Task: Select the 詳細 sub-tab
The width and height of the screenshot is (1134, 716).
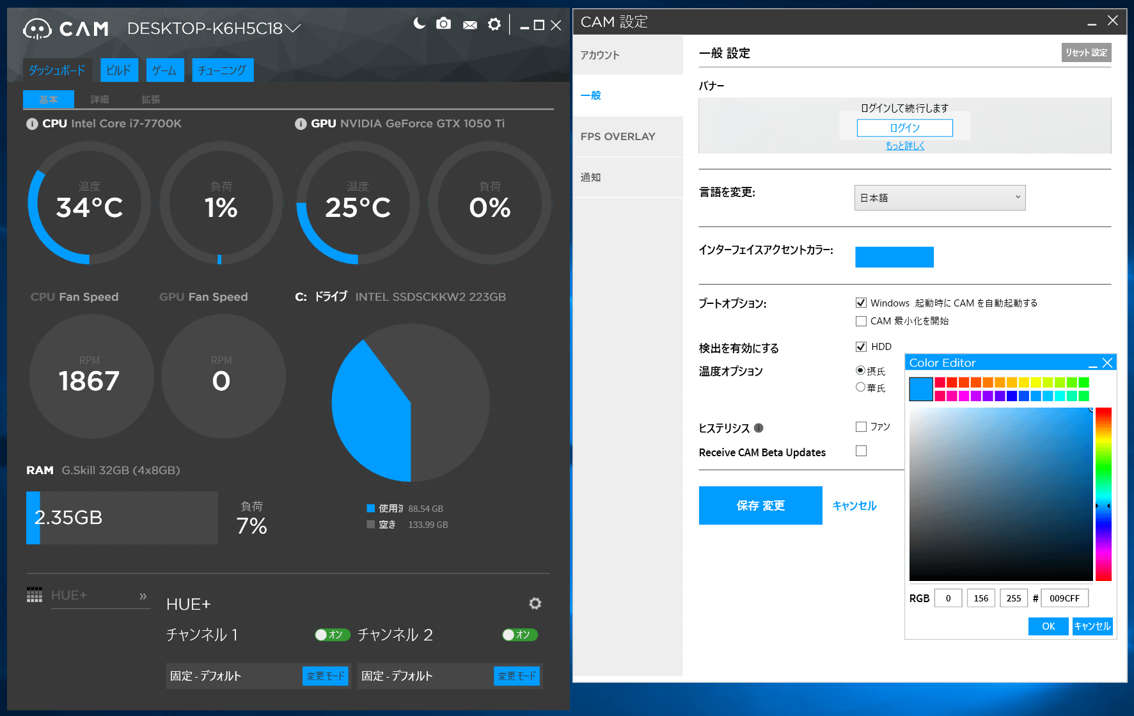Action: click(100, 99)
